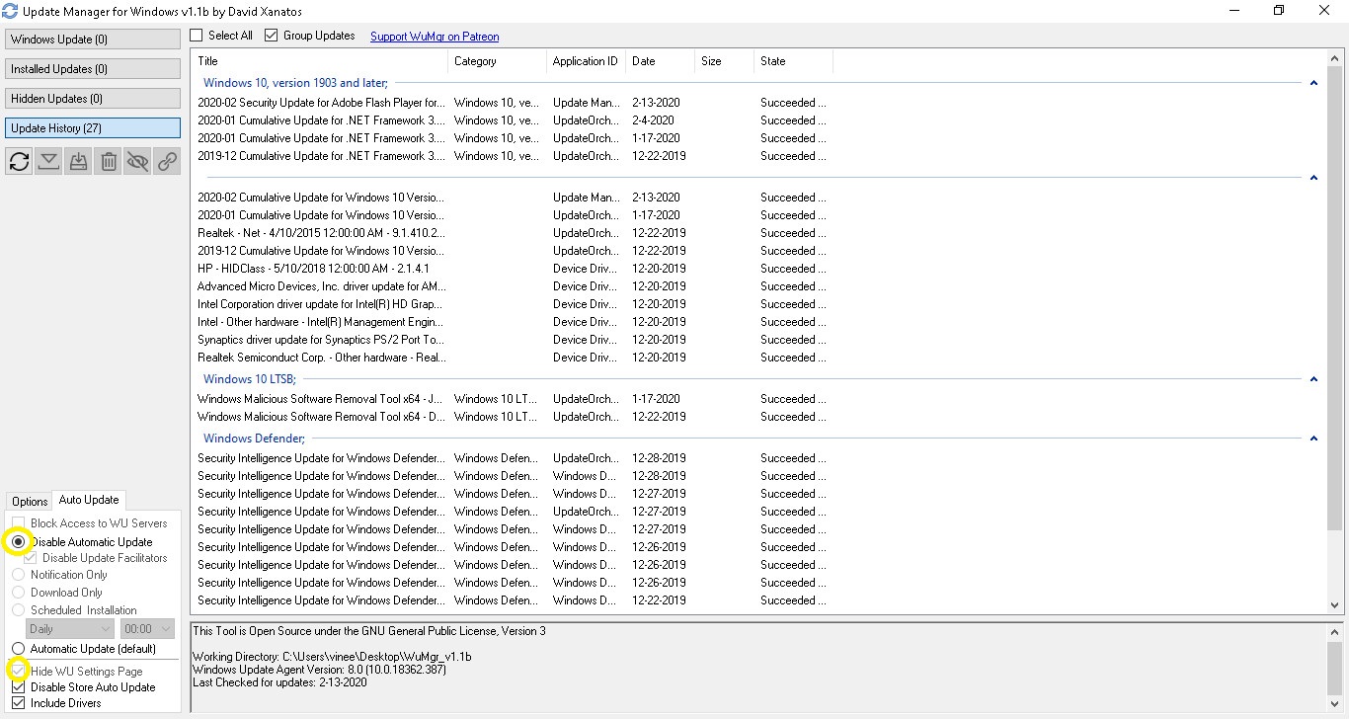Toggle the Include Drivers checkbox
The height and width of the screenshot is (719, 1349).
coord(18,703)
